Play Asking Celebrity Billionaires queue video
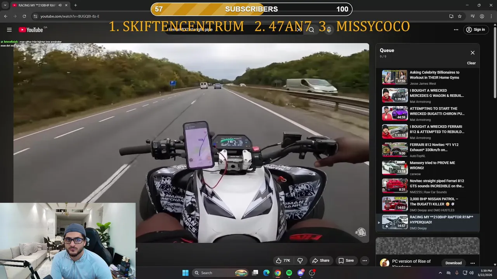Screen dimensions: 497x279 coord(427,77)
